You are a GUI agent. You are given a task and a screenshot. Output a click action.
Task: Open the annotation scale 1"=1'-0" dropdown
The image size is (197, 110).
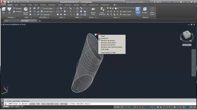(x=167, y=107)
